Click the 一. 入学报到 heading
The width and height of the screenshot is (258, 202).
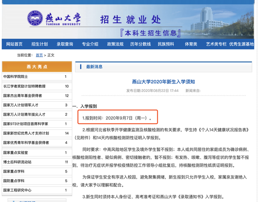point(85,106)
